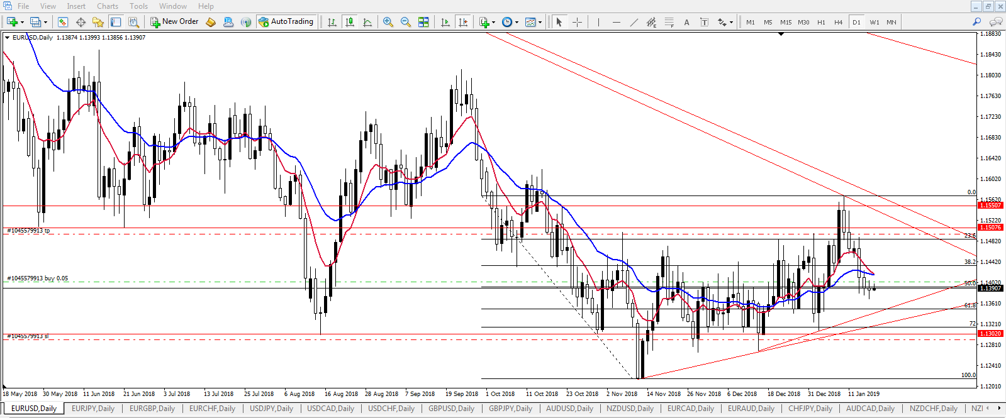Select the W1 timeframe
This screenshot has width=1006, height=418.
click(875, 22)
